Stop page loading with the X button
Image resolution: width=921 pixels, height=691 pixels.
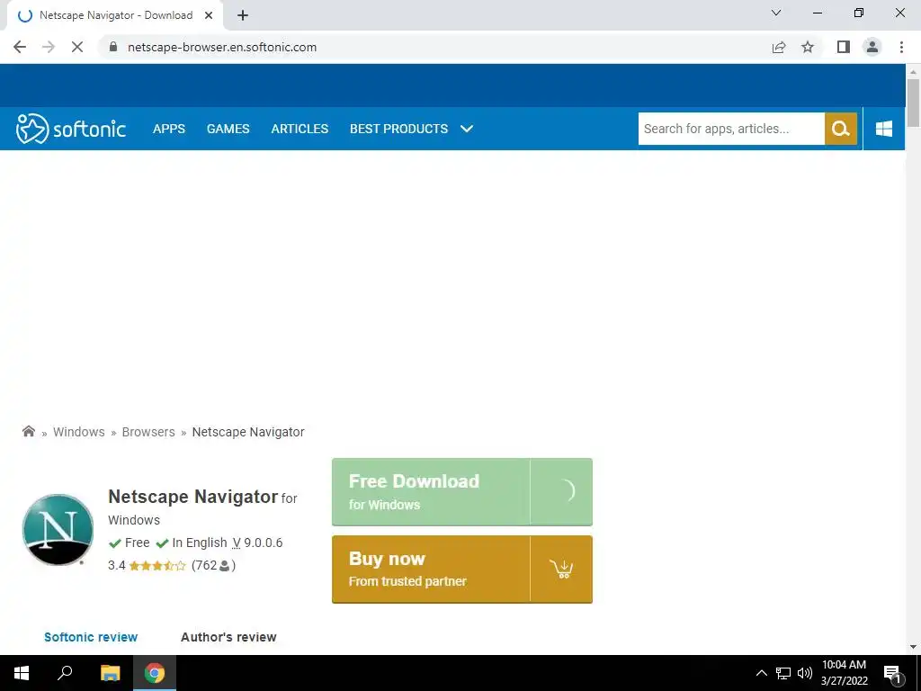click(77, 47)
